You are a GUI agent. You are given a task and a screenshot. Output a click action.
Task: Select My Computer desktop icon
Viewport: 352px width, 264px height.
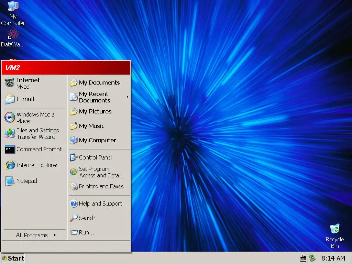[x=13, y=13]
